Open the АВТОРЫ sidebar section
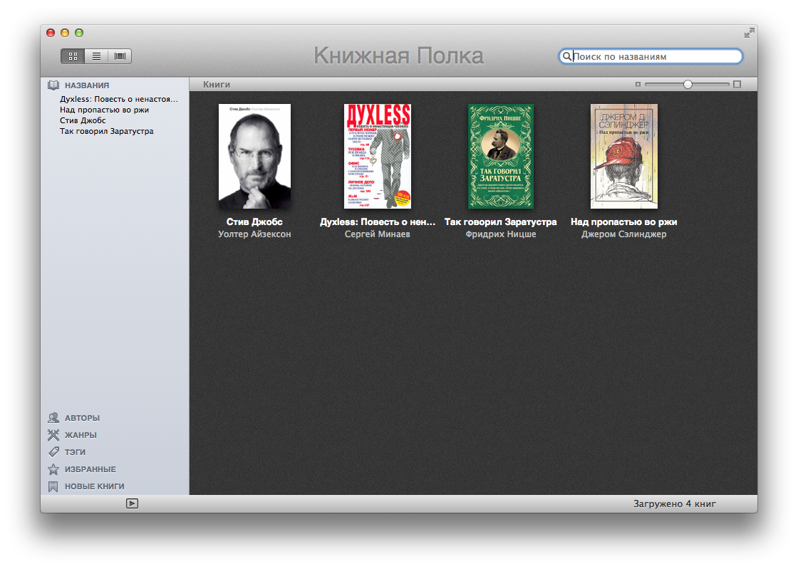This screenshot has height=569, width=798. point(82,418)
